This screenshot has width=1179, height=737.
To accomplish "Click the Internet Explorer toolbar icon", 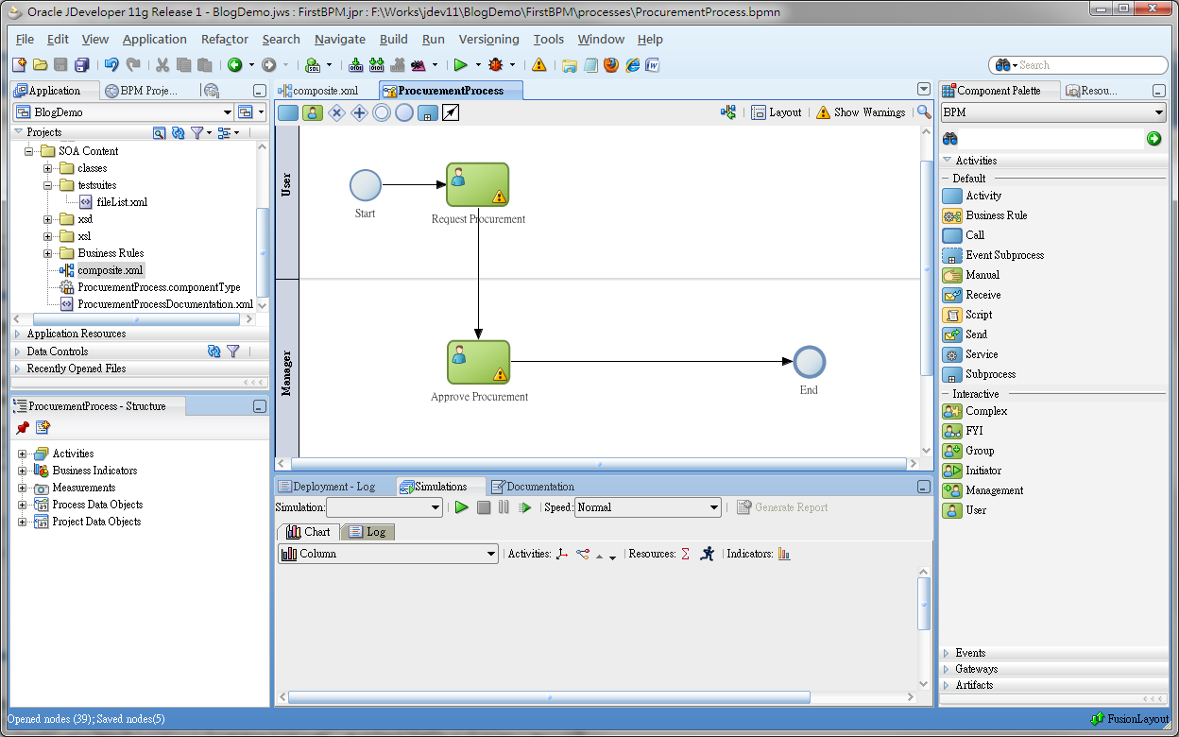I will click(632, 65).
